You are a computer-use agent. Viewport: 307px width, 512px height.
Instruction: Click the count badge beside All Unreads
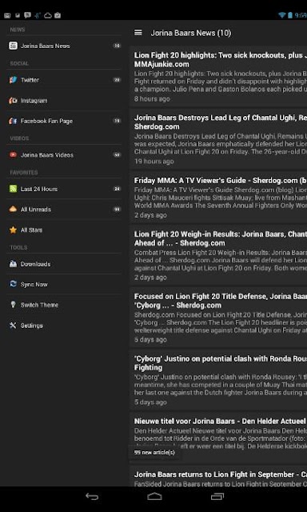click(x=117, y=210)
